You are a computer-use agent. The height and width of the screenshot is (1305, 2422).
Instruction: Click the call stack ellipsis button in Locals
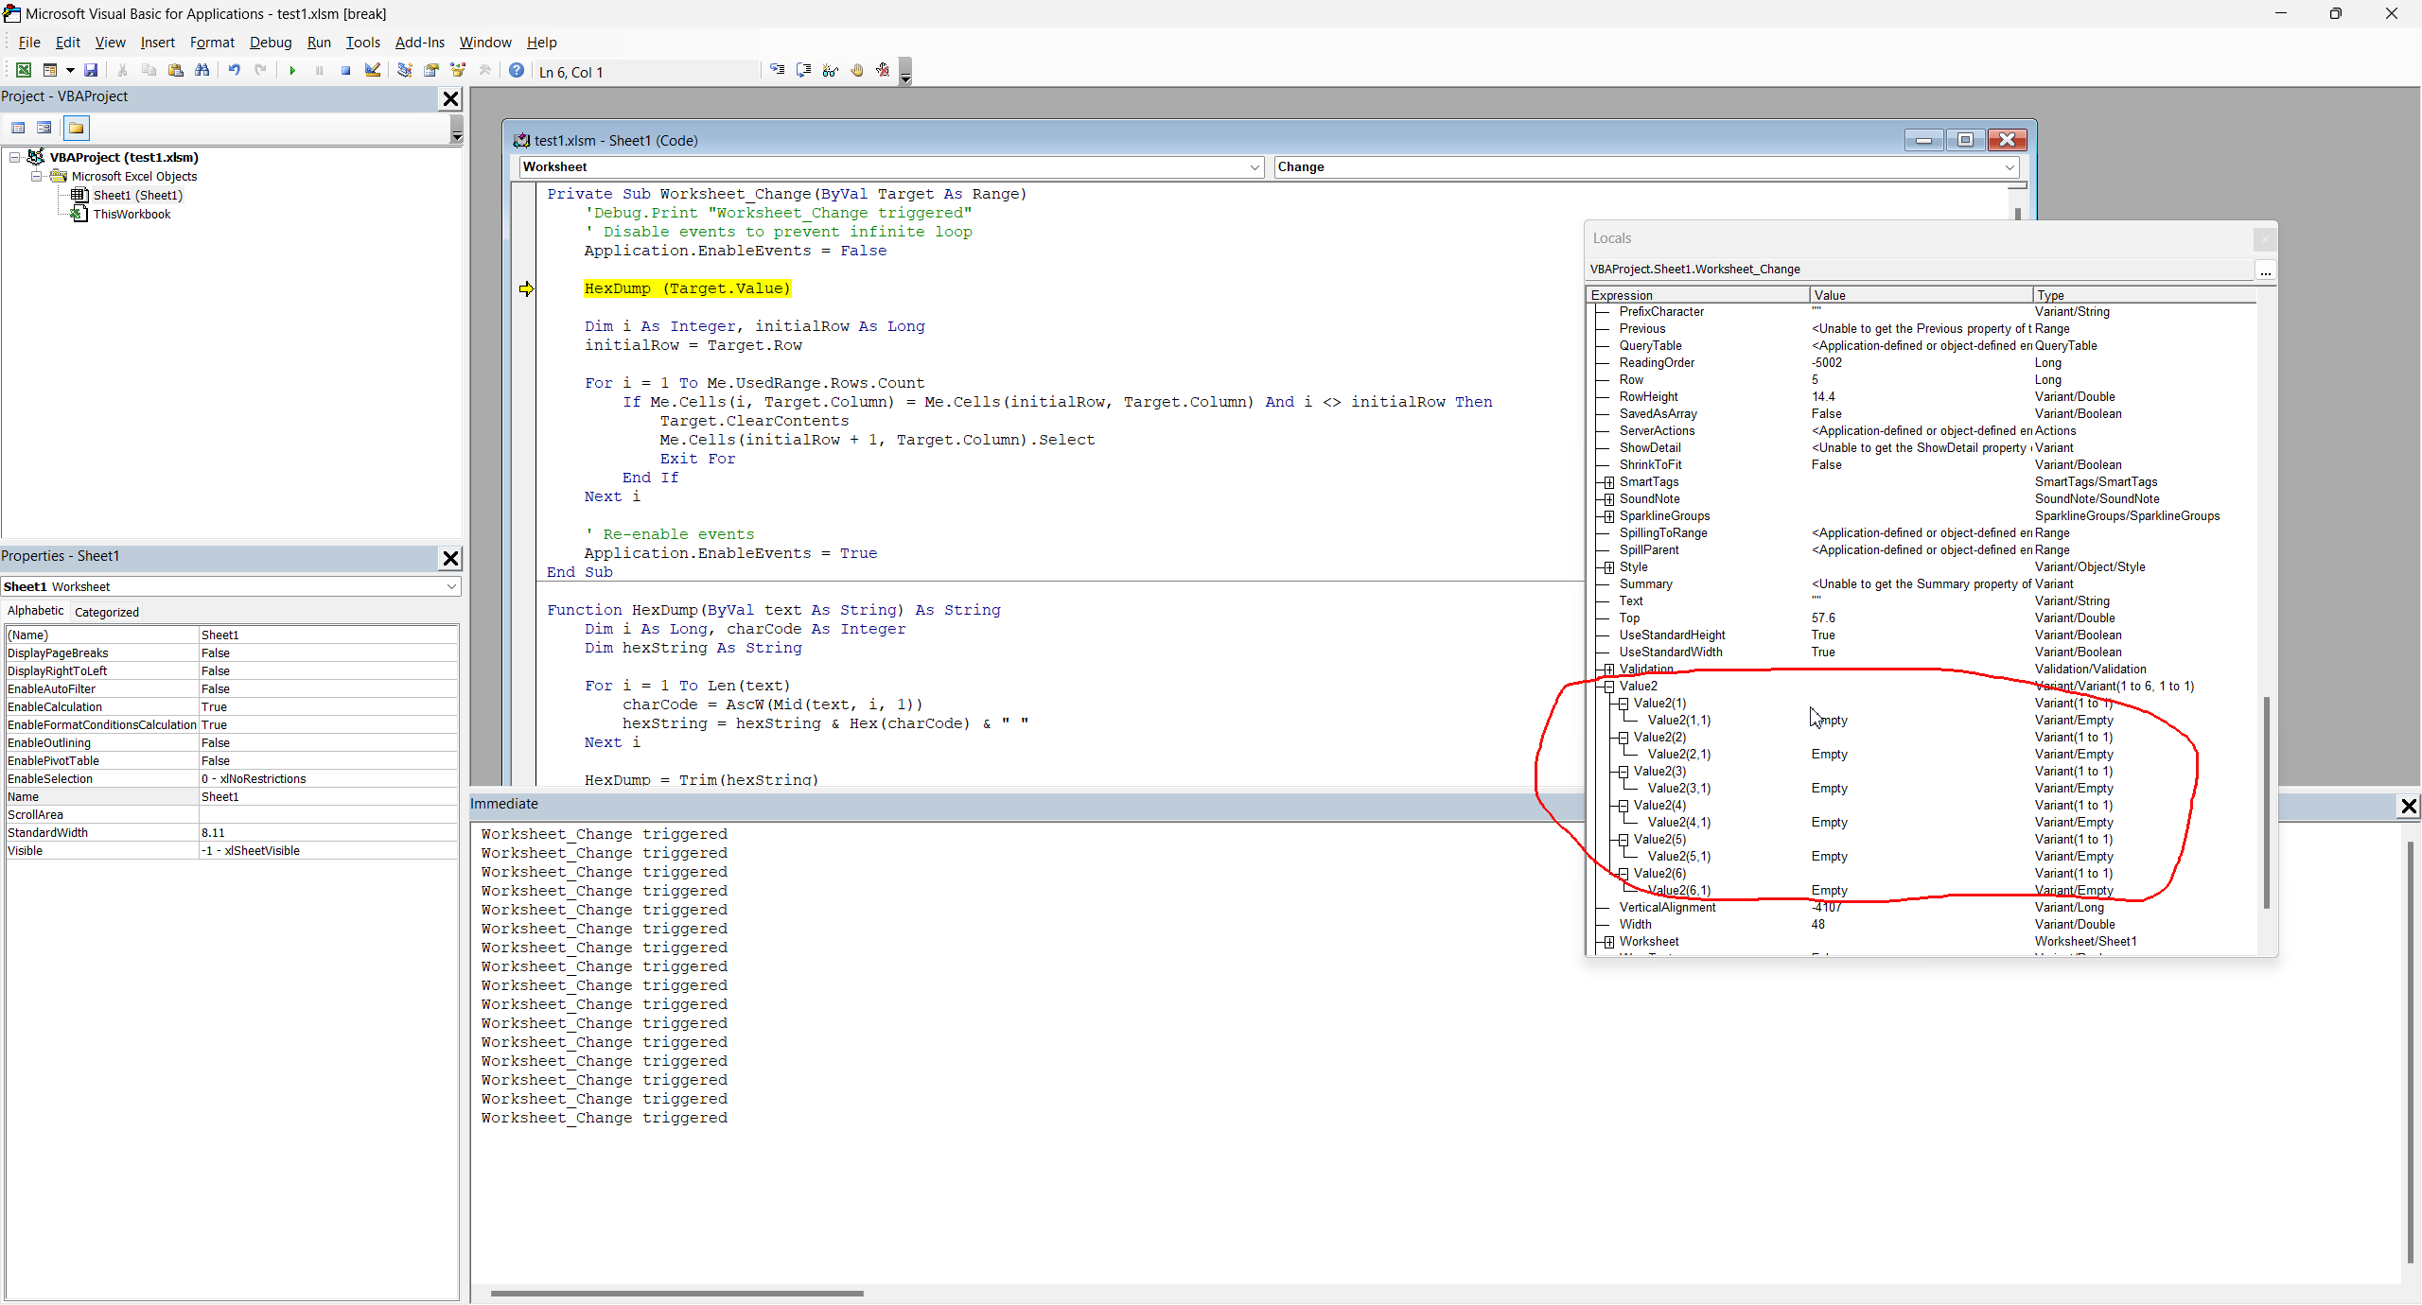2265,271
